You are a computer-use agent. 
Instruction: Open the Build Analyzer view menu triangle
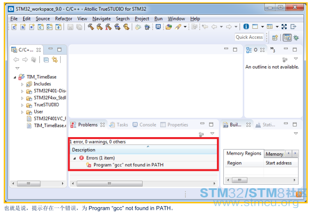click(296, 133)
